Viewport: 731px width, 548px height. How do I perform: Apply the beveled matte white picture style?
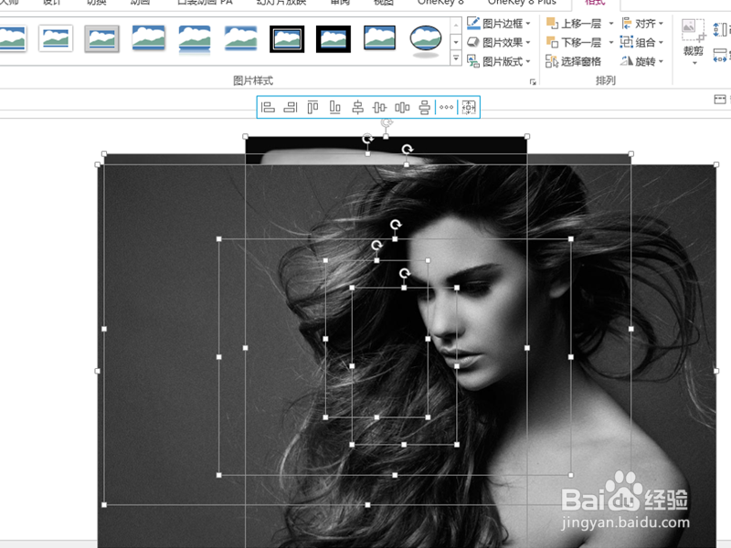[56, 38]
